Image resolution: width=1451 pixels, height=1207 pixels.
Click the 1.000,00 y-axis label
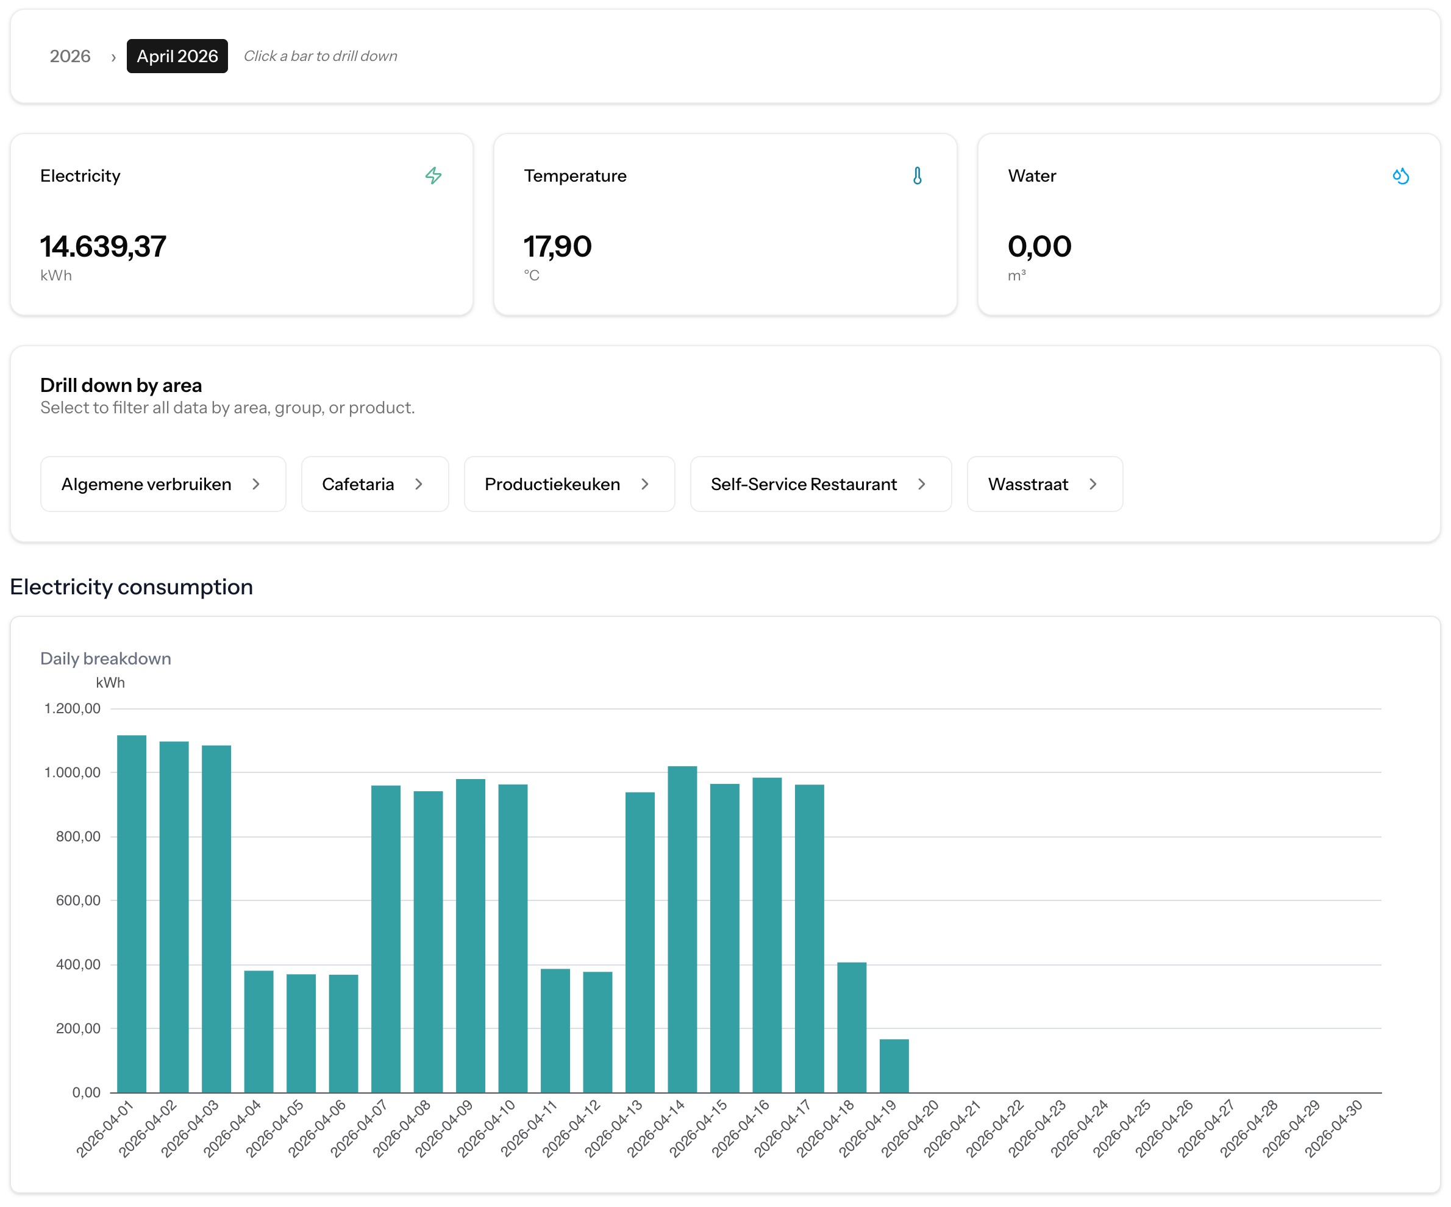coord(73,772)
